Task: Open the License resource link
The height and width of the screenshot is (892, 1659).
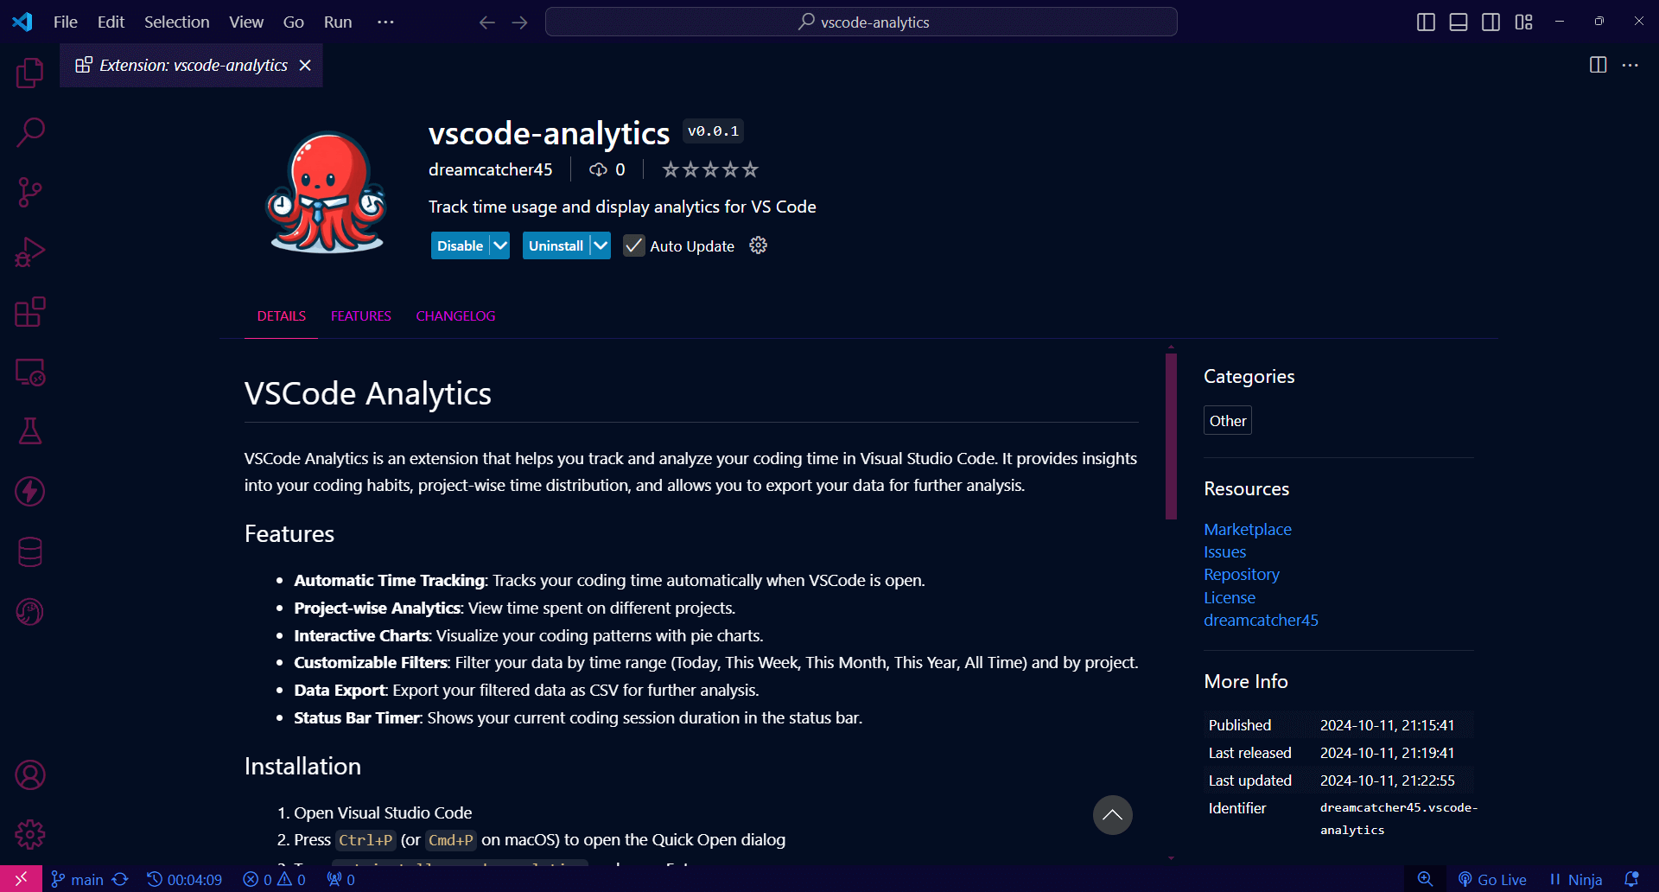Action: 1230,598
